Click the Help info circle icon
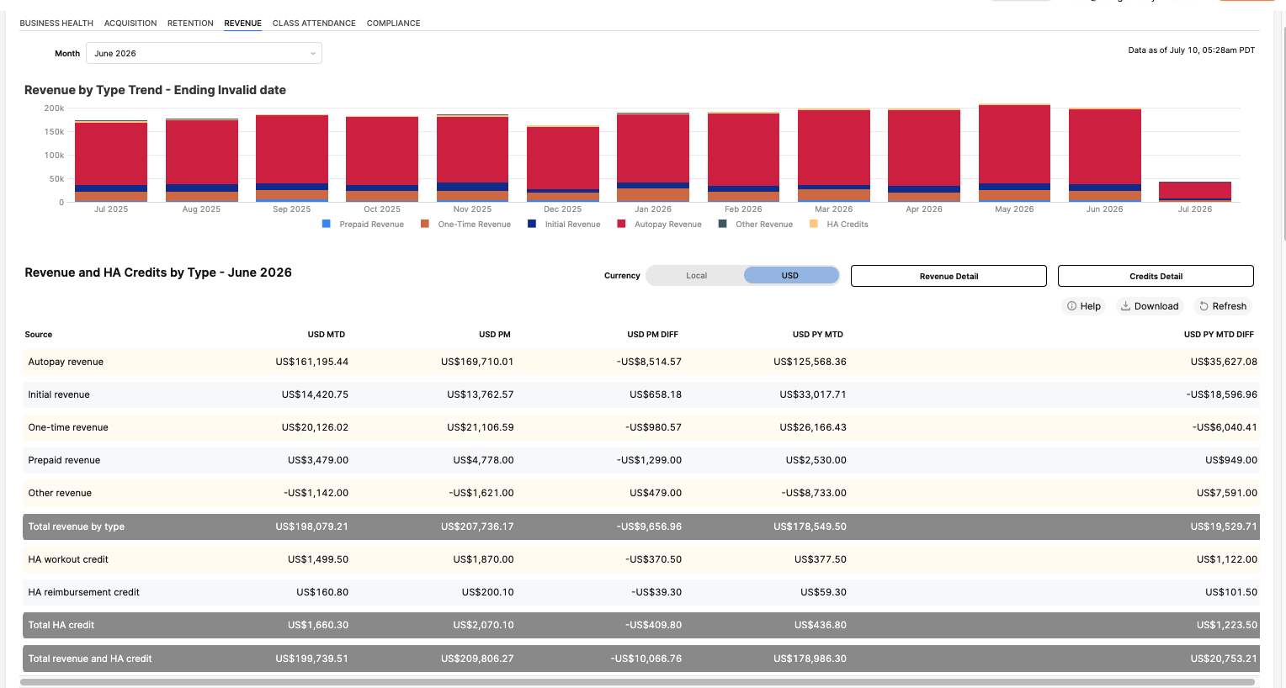Viewport: 1286px width, 688px height. tap(1071, 306)
